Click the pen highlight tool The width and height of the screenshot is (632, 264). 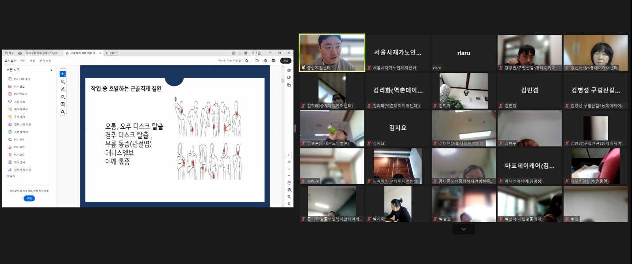click(x=62, y=89)
